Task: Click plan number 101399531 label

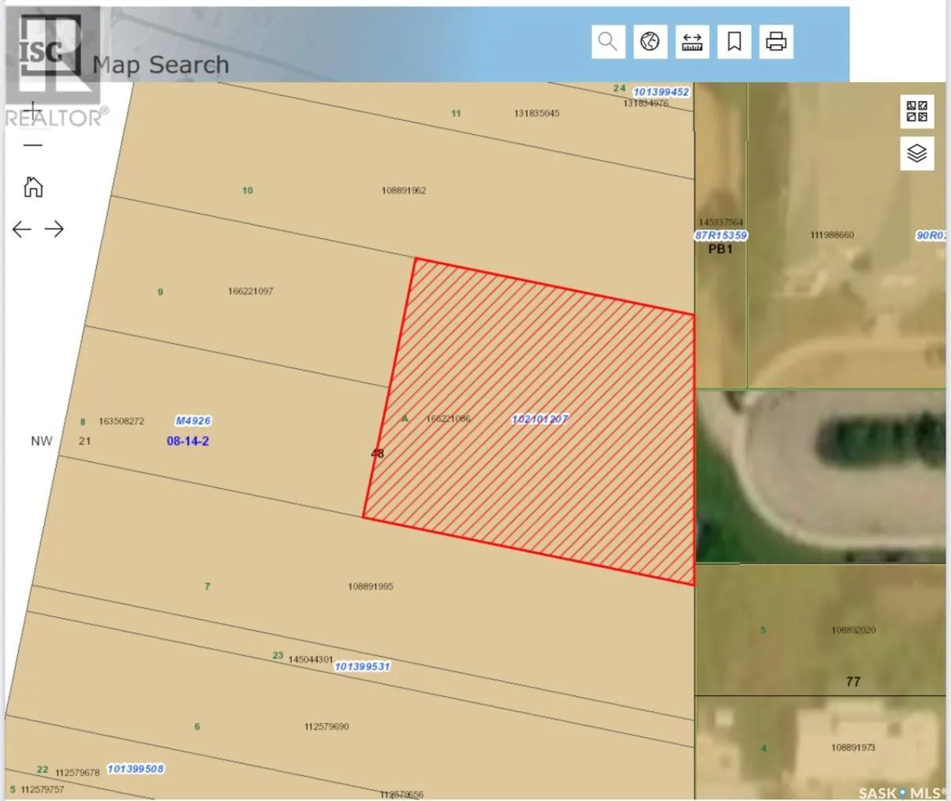Action: click(x=362, y=666)
